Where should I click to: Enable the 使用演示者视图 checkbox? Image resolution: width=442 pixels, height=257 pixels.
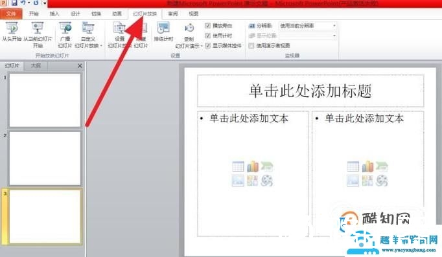pos(251,45)
